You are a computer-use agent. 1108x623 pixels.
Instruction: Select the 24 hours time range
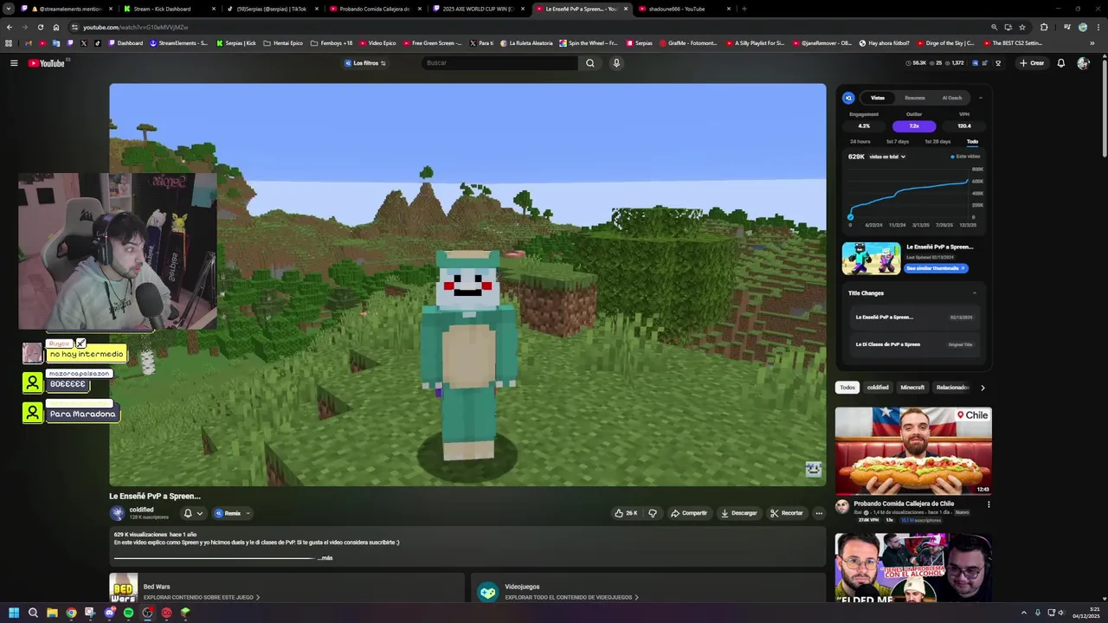(x=860, y=141)
